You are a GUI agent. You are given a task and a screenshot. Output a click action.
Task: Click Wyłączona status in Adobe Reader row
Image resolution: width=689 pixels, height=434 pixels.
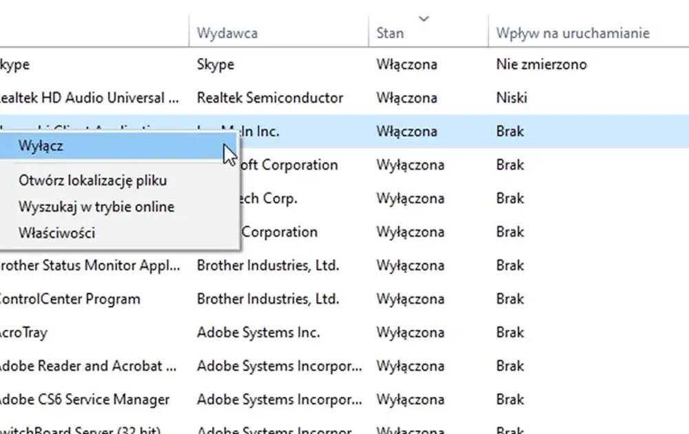click(x=411, y=366)
